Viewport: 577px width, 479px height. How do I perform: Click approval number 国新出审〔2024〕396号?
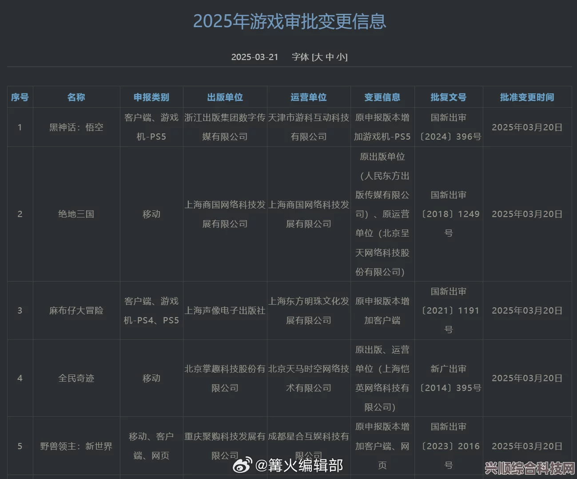click(x=449, y=127)
